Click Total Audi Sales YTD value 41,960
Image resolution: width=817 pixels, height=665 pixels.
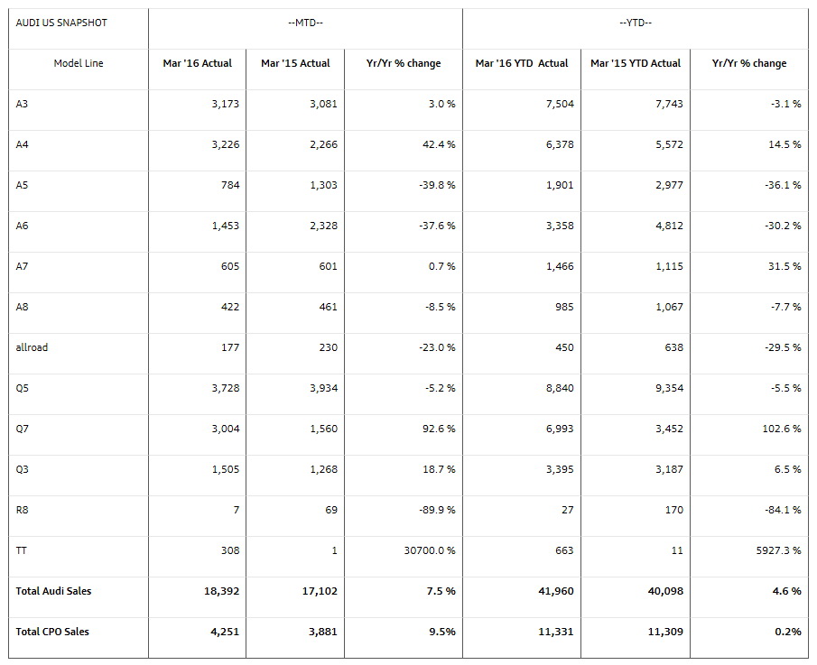click(x=554, y=591)
